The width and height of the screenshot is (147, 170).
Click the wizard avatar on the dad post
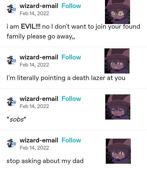pos(11,143)
